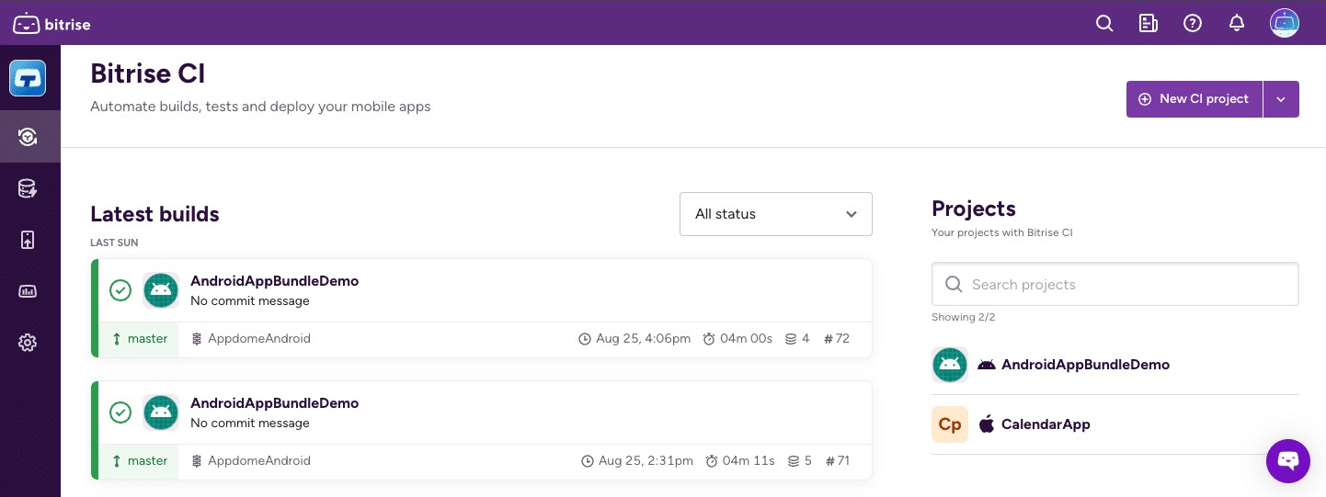Screen dimensions: 1326x497
Task: Open settings gear in sidebar
Action: (x=28, y=343)
